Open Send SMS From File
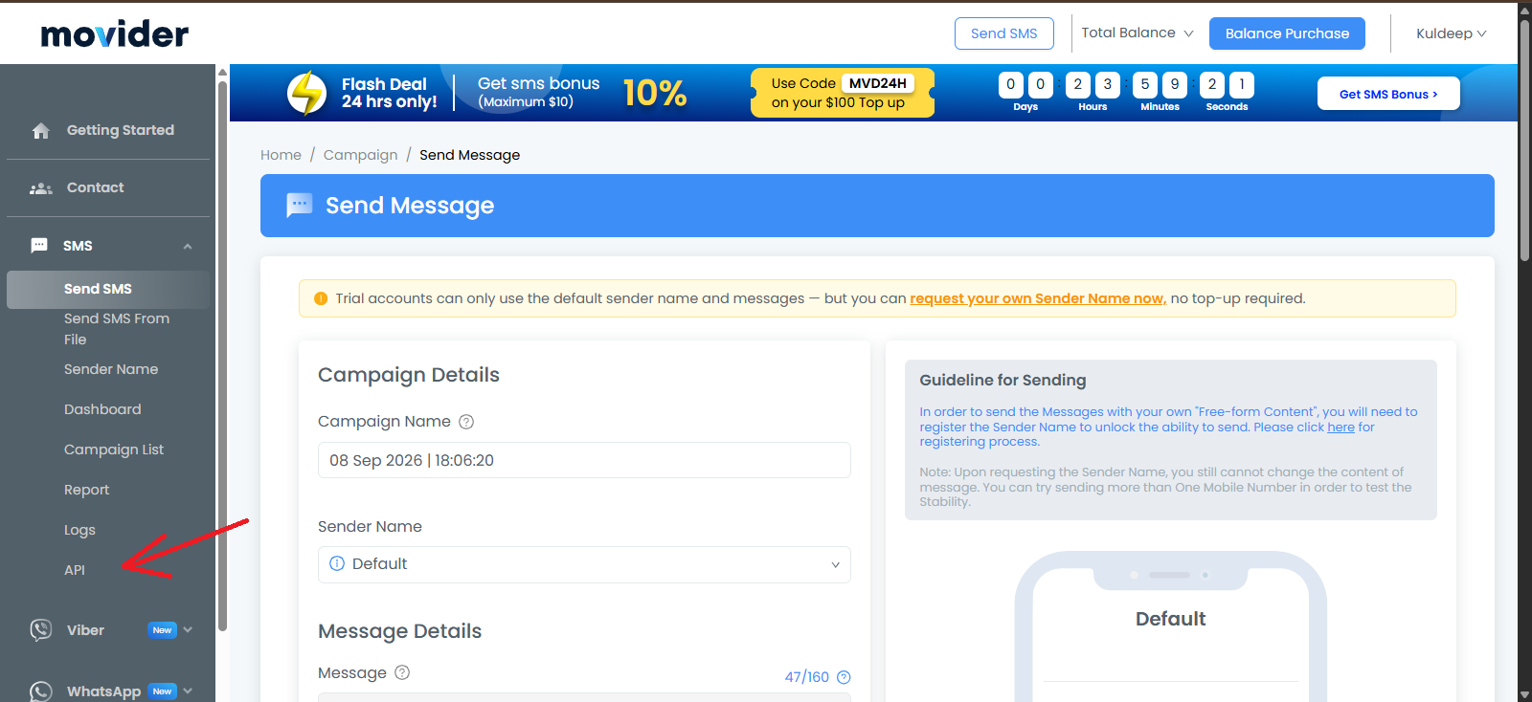1532x702 pixels. pos(117,329)
